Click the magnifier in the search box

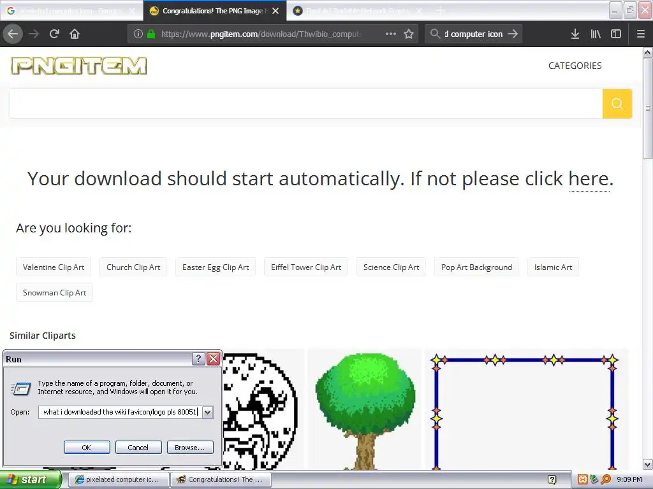coord(435,34)
